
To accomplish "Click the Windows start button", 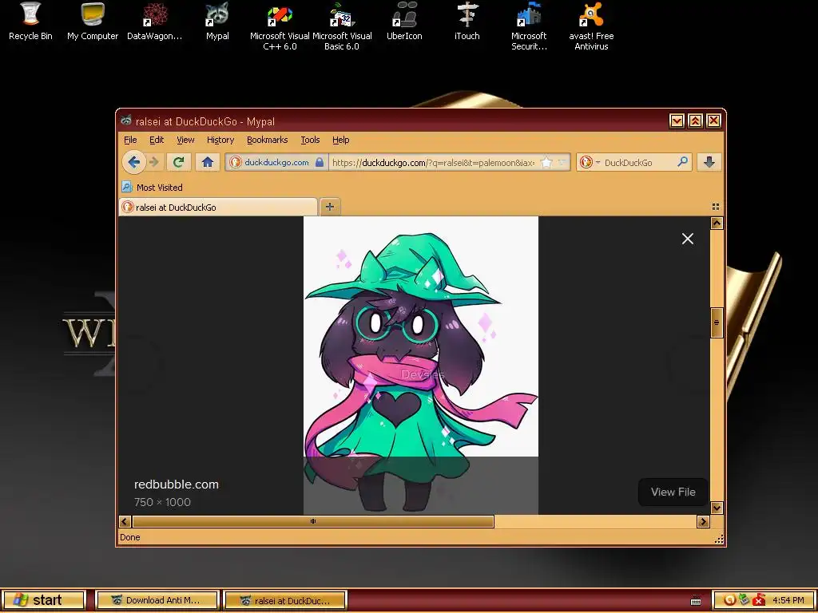I will (x=43, y=600).
